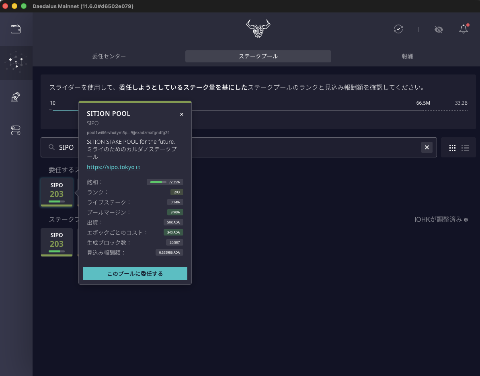Click the 72.35% saturation bar

point(165,182)
